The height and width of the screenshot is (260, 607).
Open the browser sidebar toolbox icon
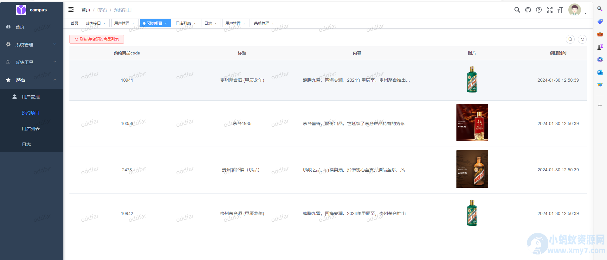point(600,34)
